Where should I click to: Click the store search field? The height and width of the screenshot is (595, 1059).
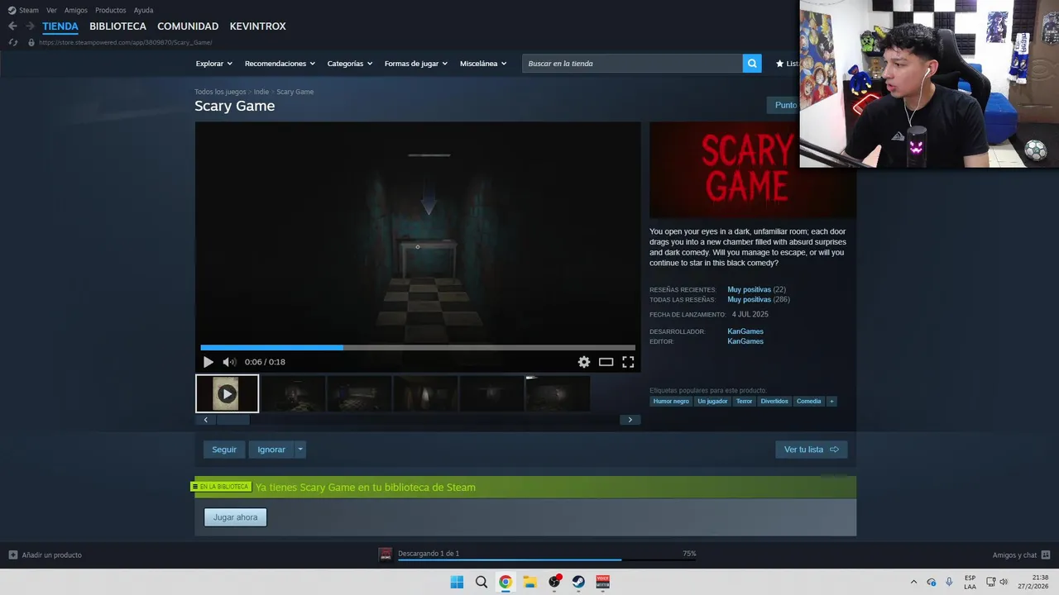pyautogui.click(x=632, y=64)
